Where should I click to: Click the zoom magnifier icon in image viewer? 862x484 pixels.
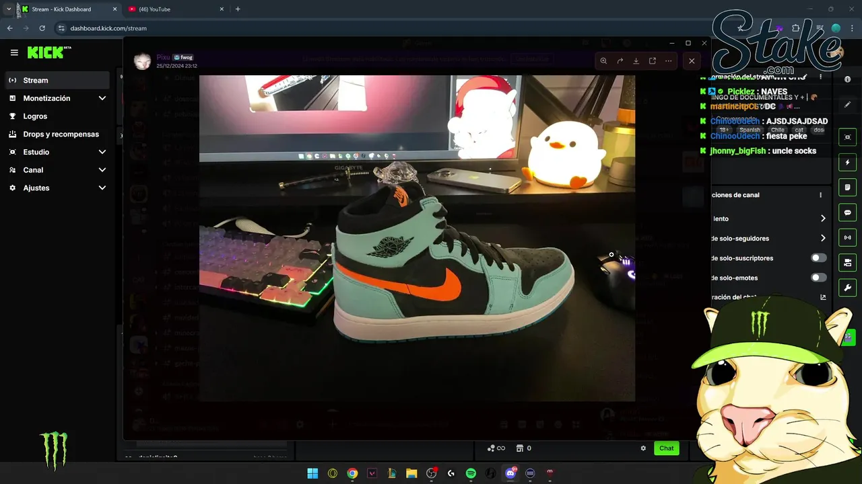[603, 61]
